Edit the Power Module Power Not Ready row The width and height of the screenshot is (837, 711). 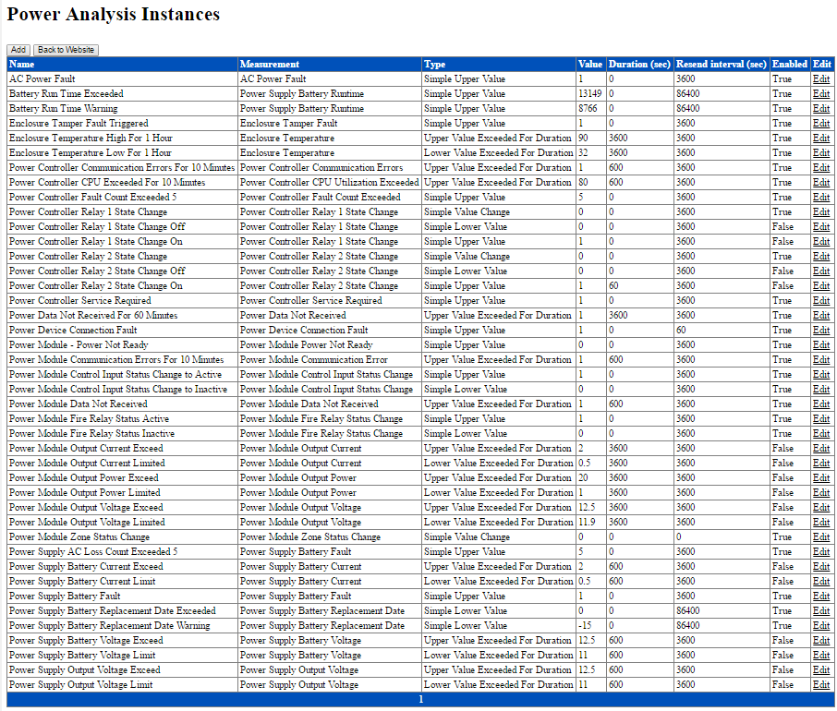[x=821, y=344]
